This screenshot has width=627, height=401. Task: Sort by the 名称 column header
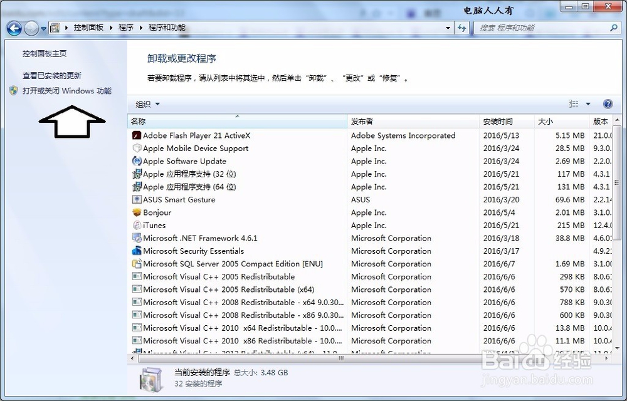237,122
